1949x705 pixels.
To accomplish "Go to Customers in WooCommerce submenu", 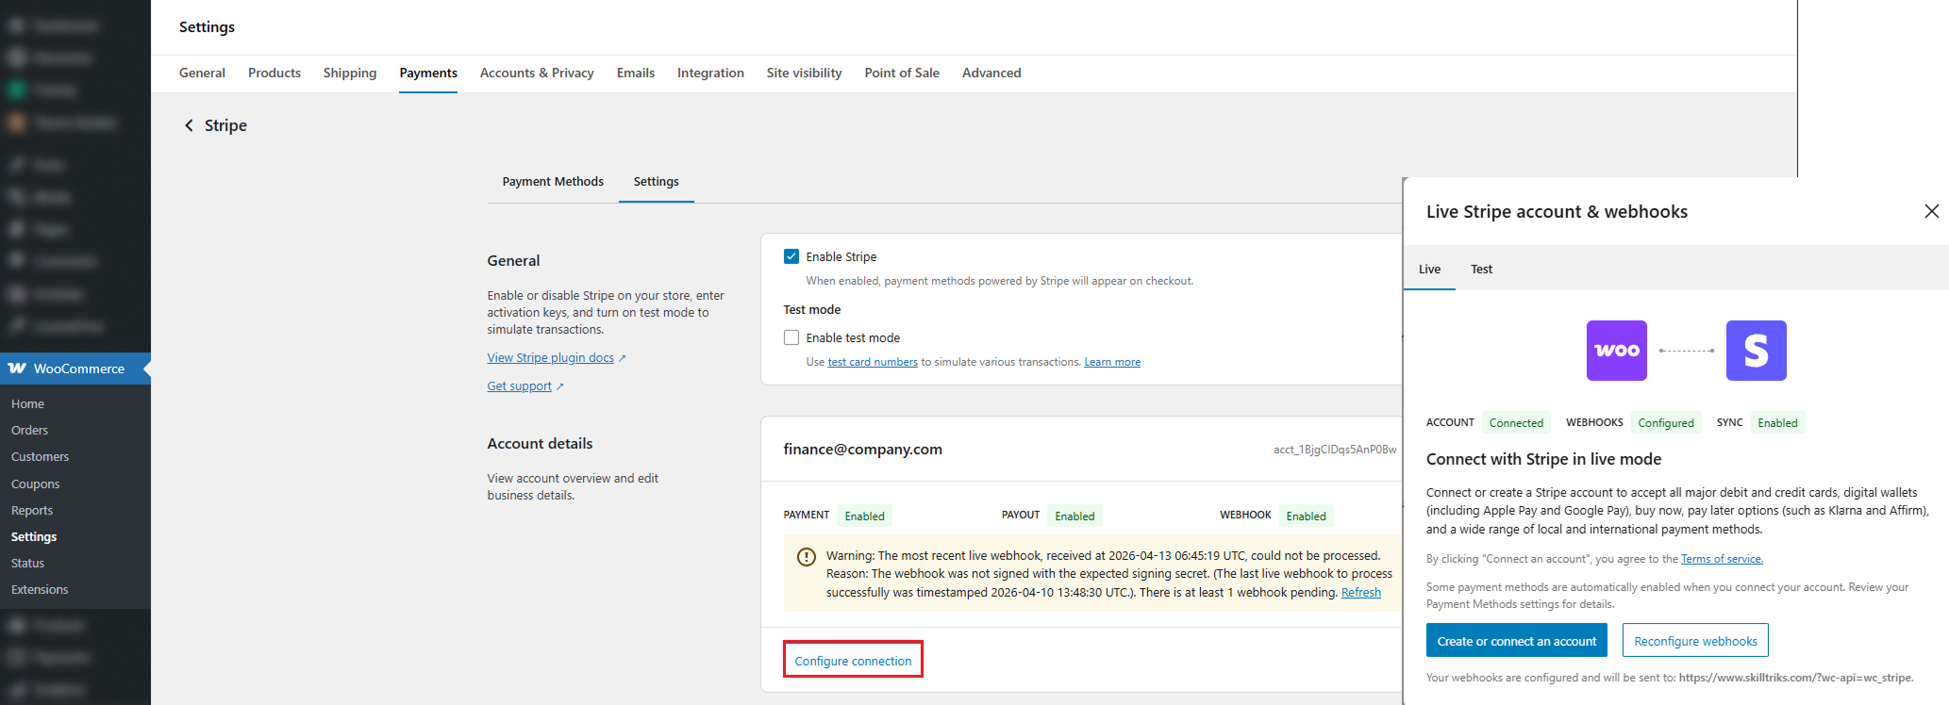I will (x=41, y=456).
